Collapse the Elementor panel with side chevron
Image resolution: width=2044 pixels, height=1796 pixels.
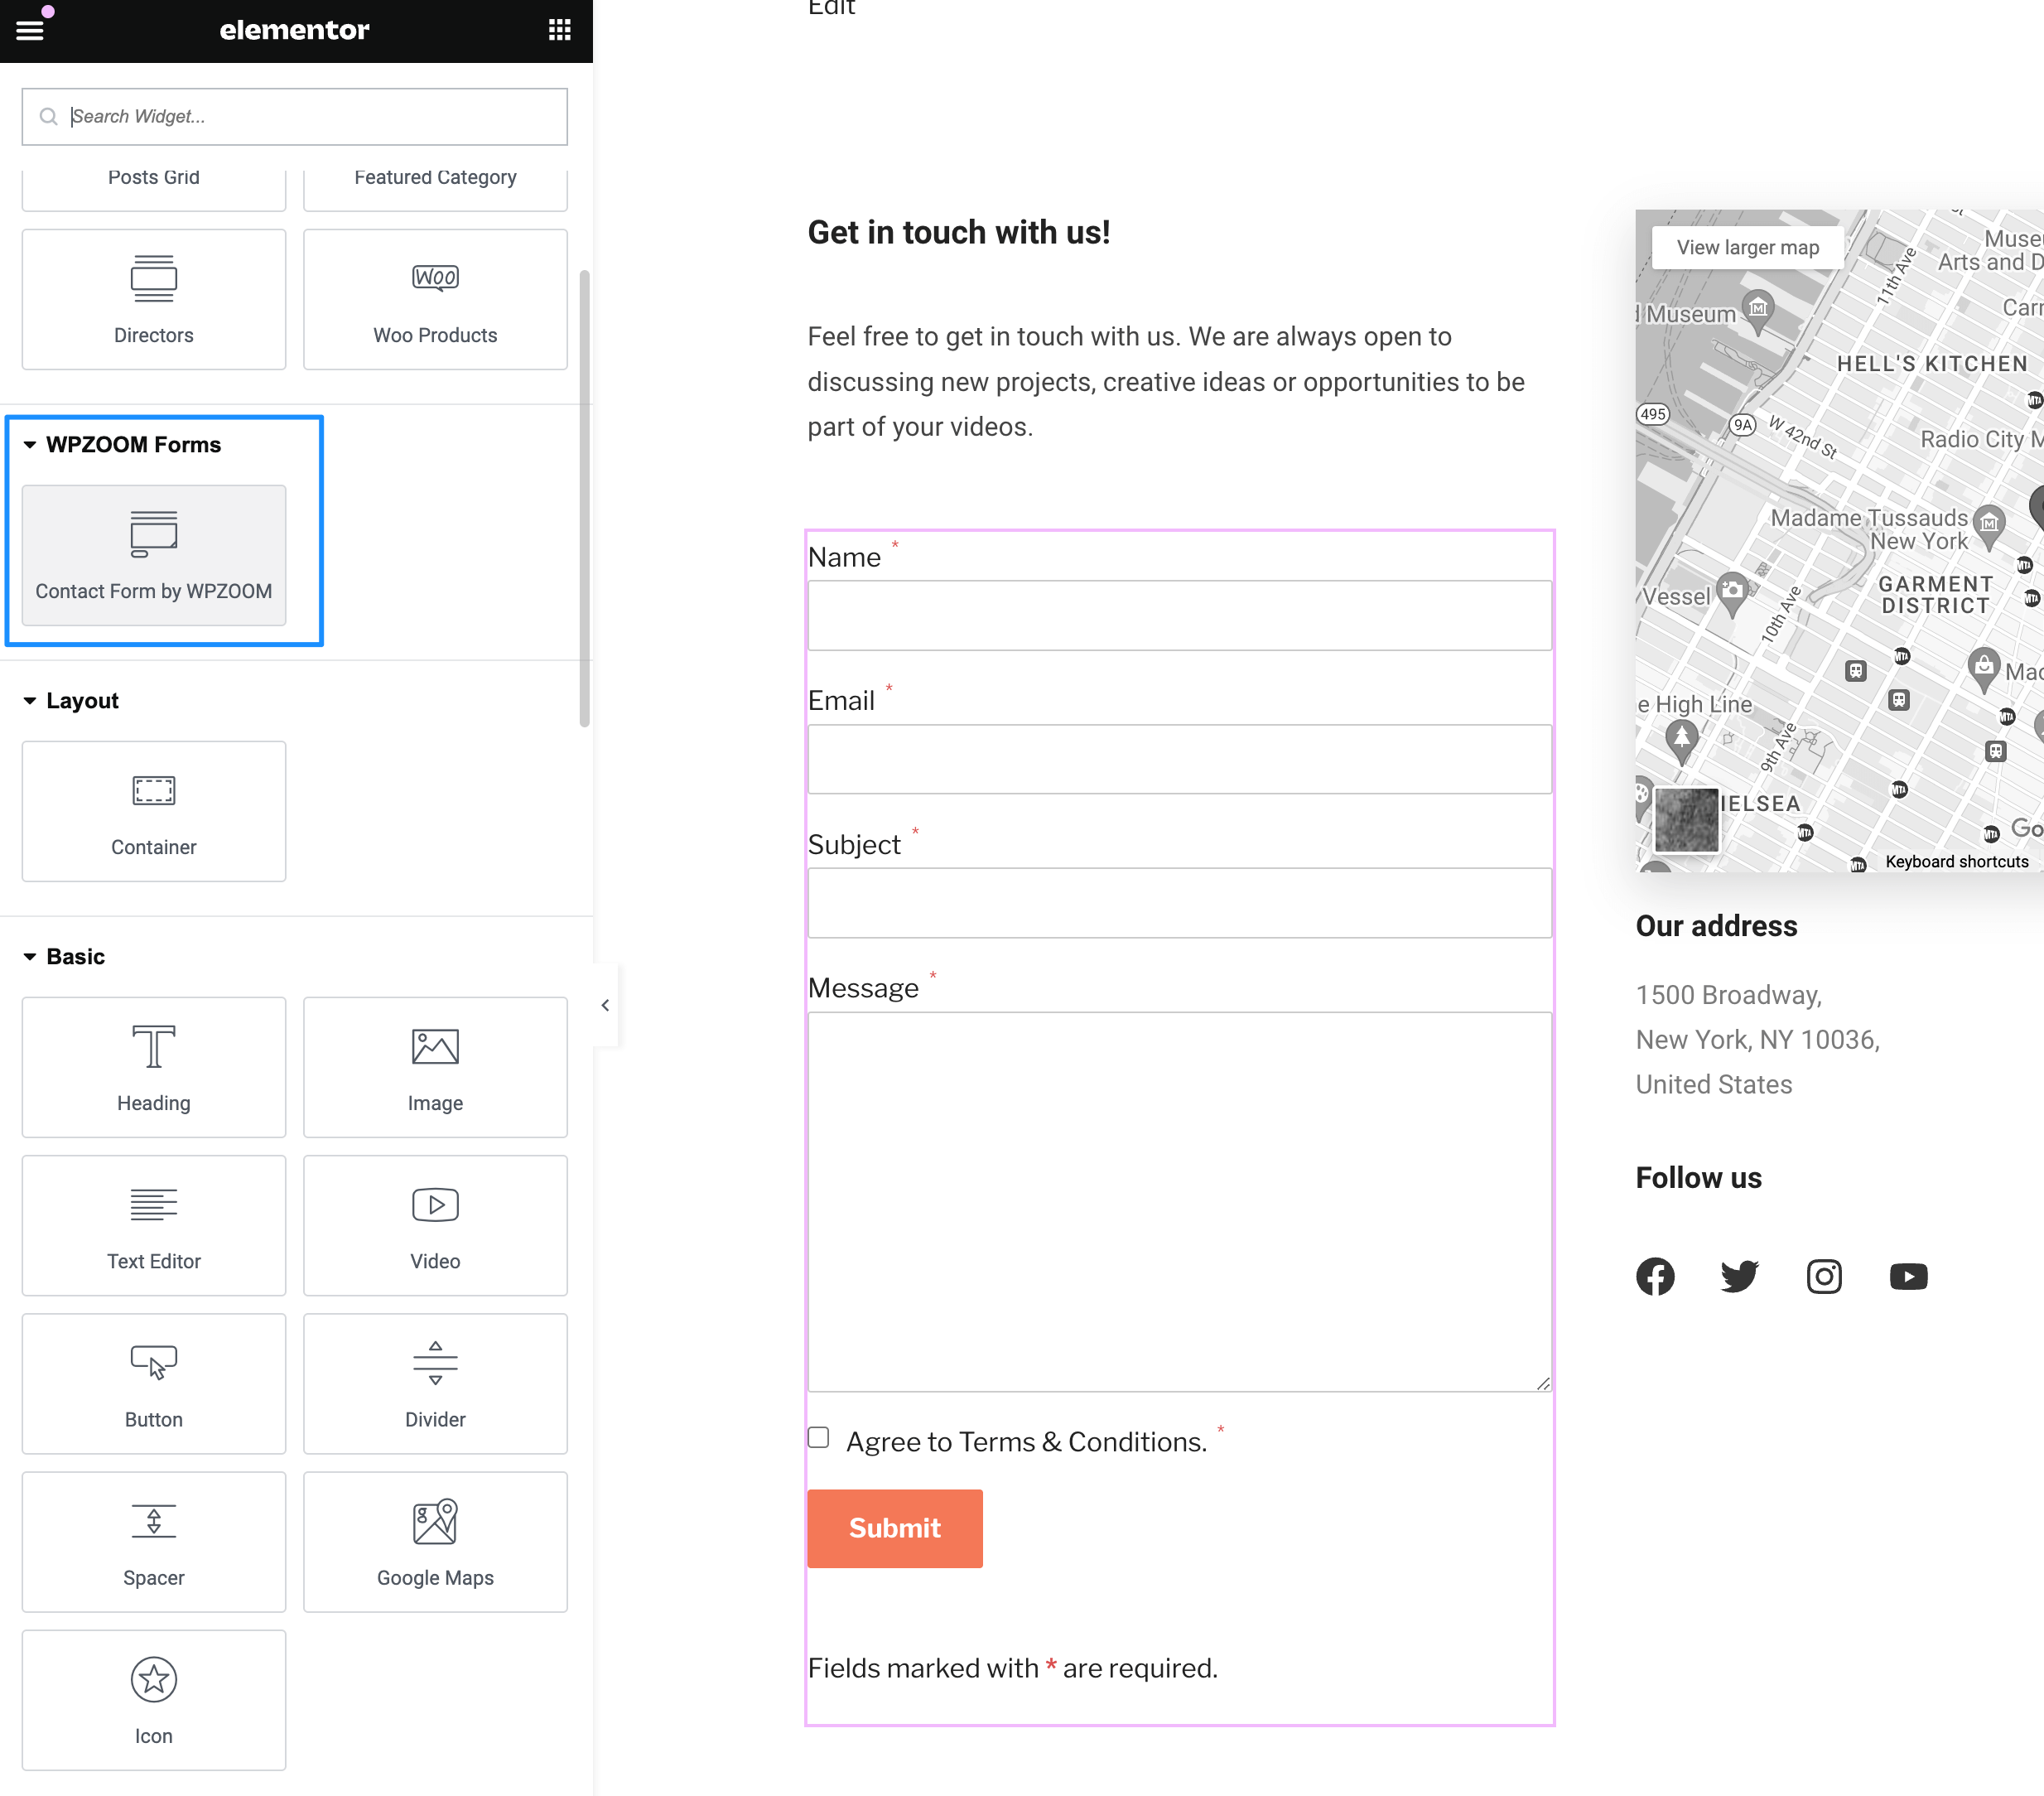(x=604, y=1005)
